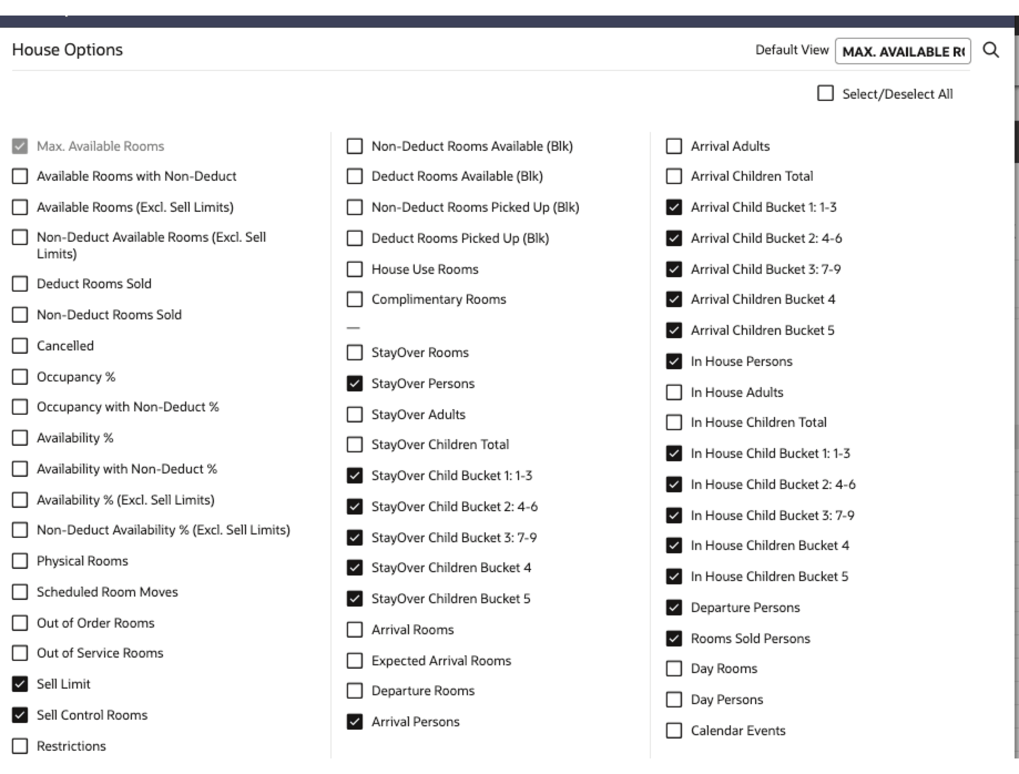Enable Available Rooms (Excl. Sell Limits)
Screen dimensions: 1019x774
point(20,207)
